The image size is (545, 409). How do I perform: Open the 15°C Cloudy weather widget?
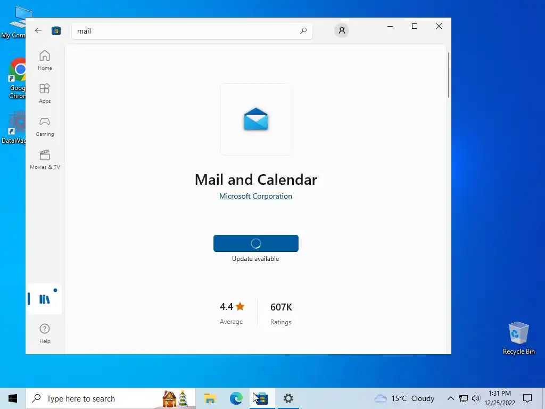(404, 398)
